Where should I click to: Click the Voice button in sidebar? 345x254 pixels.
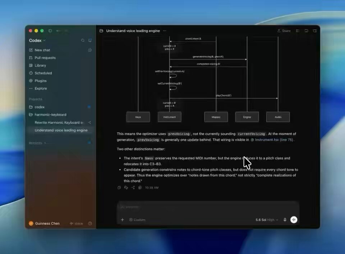pyautogui.click(x=76, y=224)
